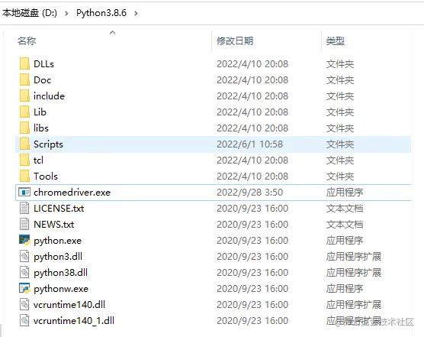Click 应用程序扩展 type of vcruntime140.dll
424x337 pixels.
pyautogui.click(x=354, y=304)
